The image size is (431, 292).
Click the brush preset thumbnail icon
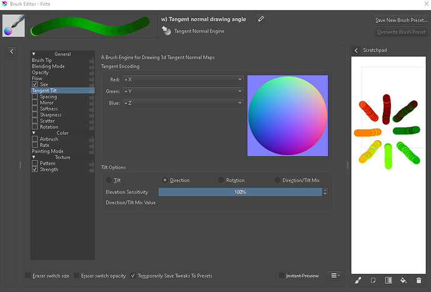(14, 26)
